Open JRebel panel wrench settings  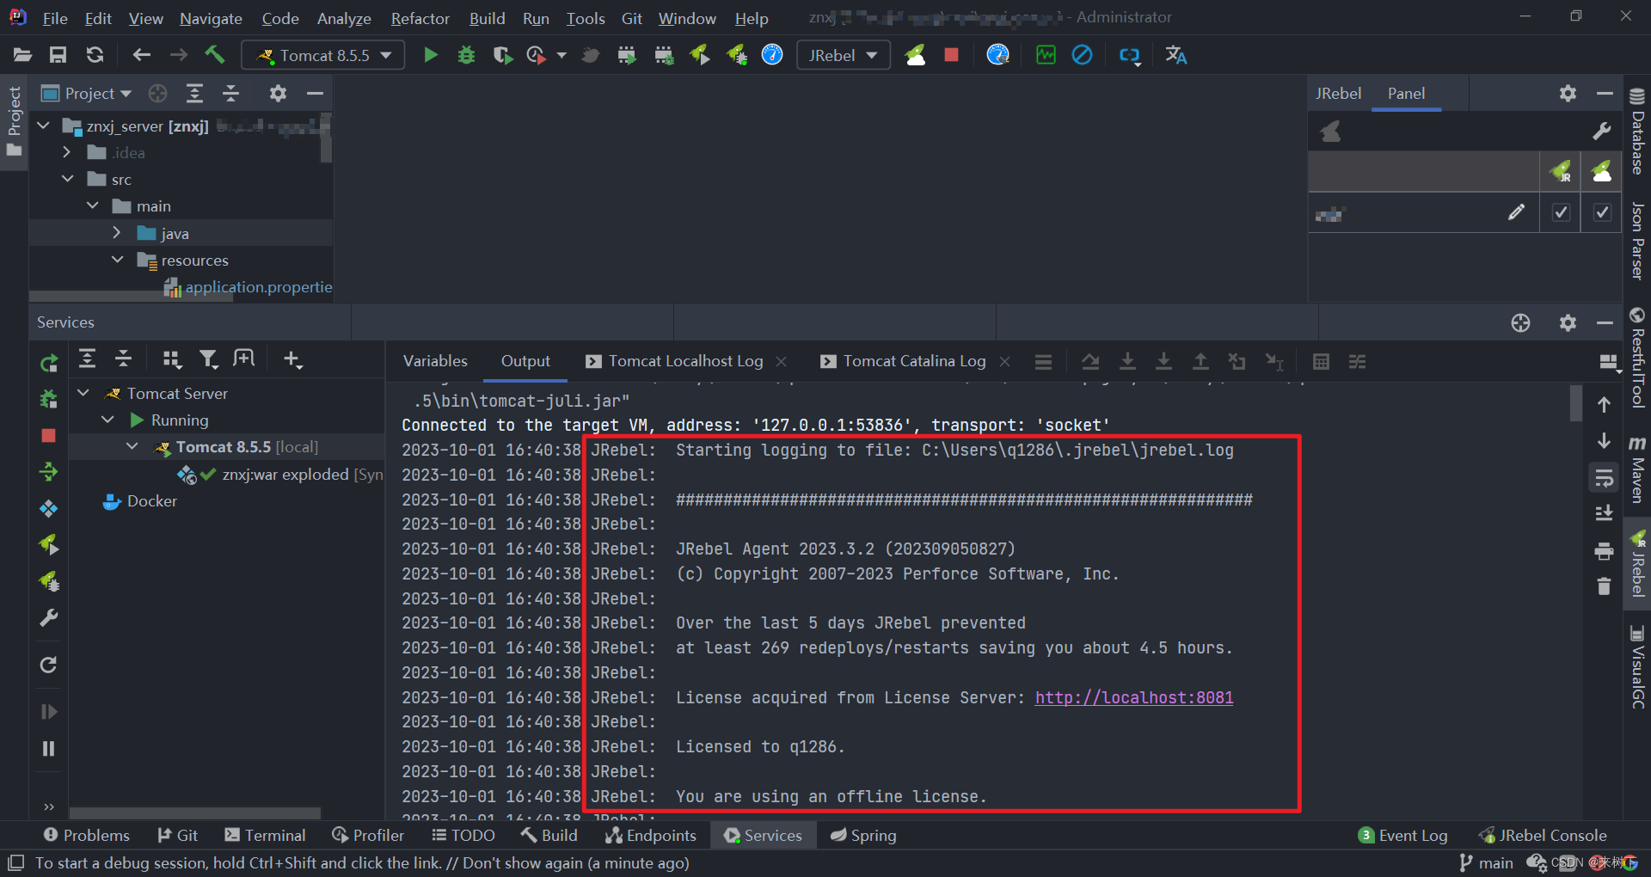tap(1601, 132)
